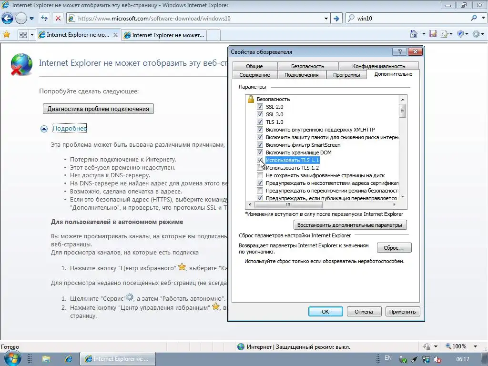Image resolution: width=488 pixels, height=366 pixels.
Task: Switch to the Конфиденциальность tab
Action: tap(378, 66)
